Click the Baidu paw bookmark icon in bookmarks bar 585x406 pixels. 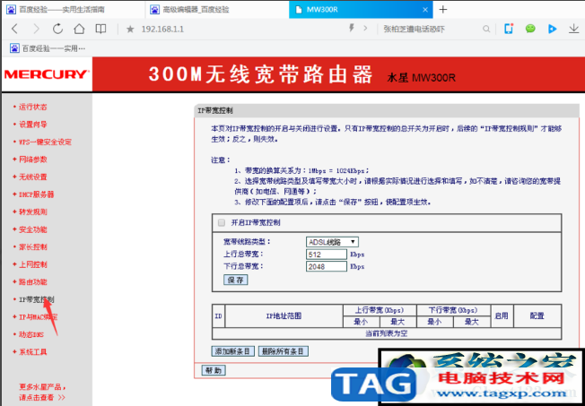(x=14, y=48)
